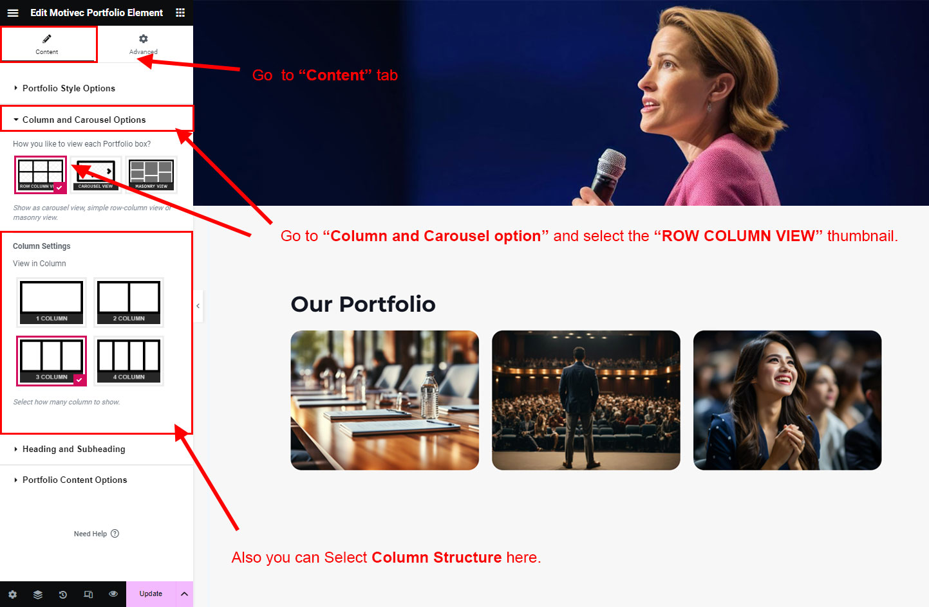The image size is (929, 607).
Task: Click the Need Help question mark icon
Action: click(x=115, y=534)
